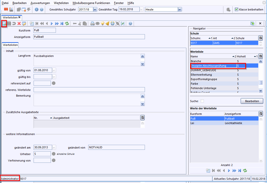
Task: Sort Werteliste by the Hoheit column header
Action: (247, 56)
